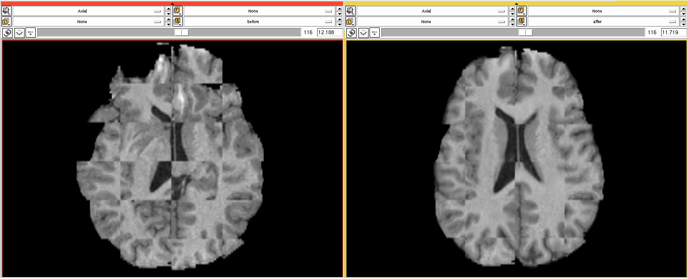
Task: Toggle the slice link icon in the yellow viewer
Action: point(351,33)
